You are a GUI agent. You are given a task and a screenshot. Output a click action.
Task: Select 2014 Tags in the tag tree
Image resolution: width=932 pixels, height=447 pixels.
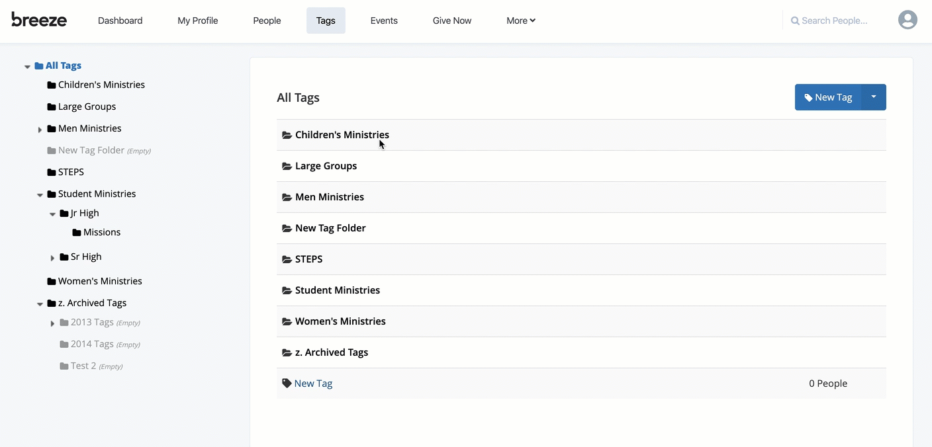point(92,344)
